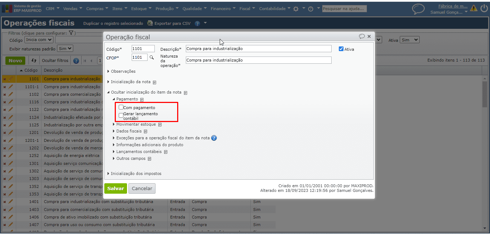This screenshot has width=490, height=234.
Task: Open the CRM menu
Action: [52, 9]
